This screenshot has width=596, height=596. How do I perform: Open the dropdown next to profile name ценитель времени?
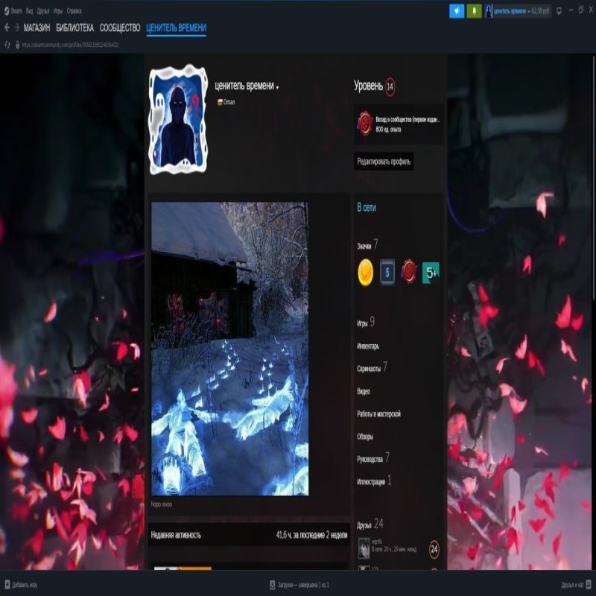278,86
